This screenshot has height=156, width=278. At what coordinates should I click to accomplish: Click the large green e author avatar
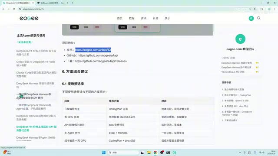(x=240, y=39)
